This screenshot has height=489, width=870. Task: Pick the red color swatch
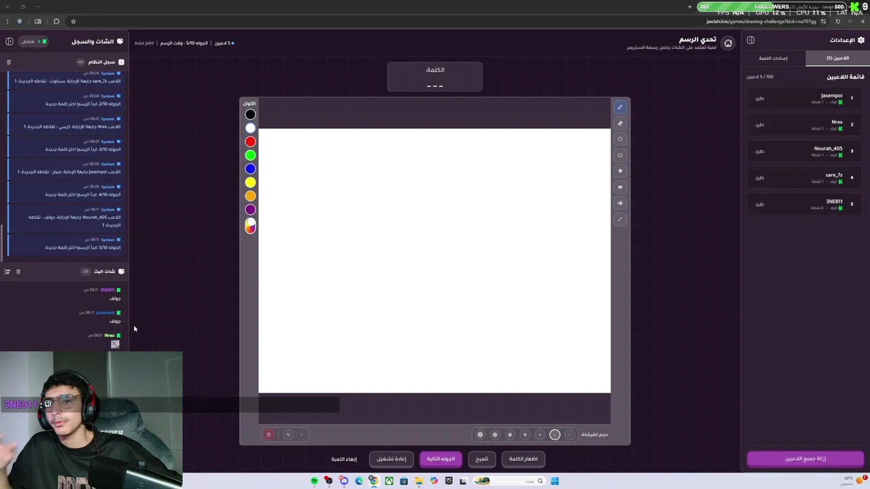coord(250,142)
